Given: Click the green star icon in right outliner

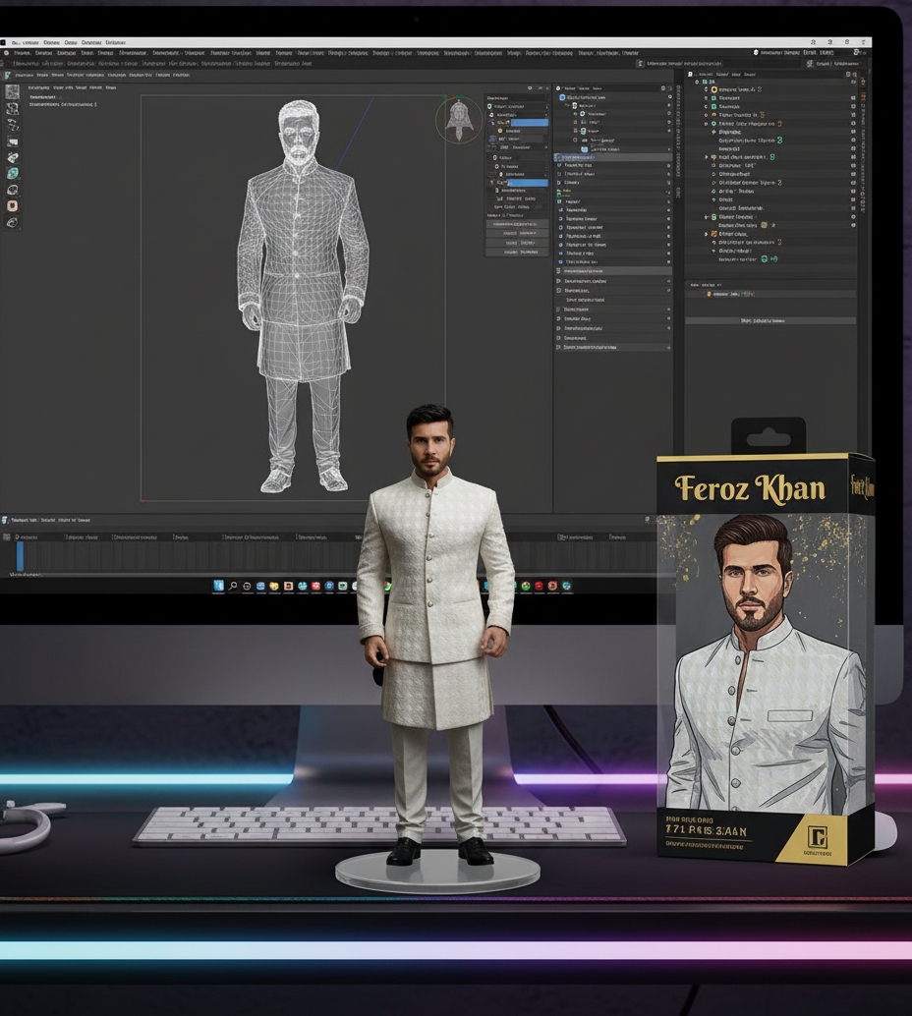Looking at the screenshot, I should tap(773, 225).
